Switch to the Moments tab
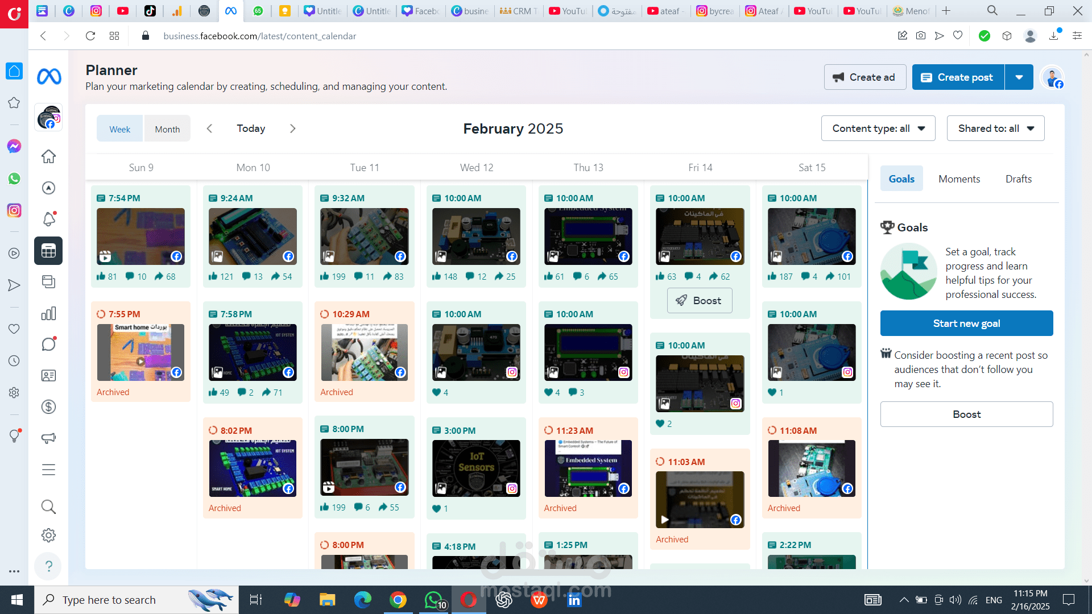This screenshot has width=1092, height=614. [959, 179]
